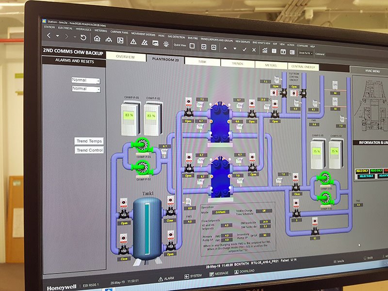Open the METERING menu

point(101,31)
